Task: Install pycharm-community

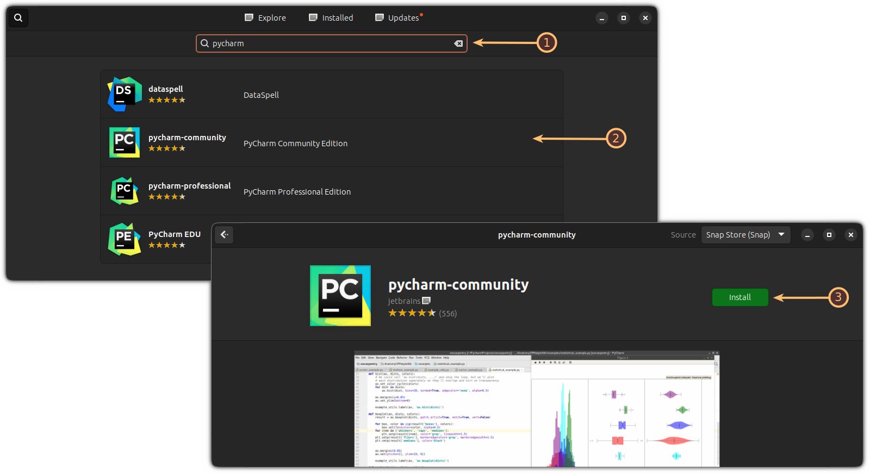Action: [x=740, y=297]
